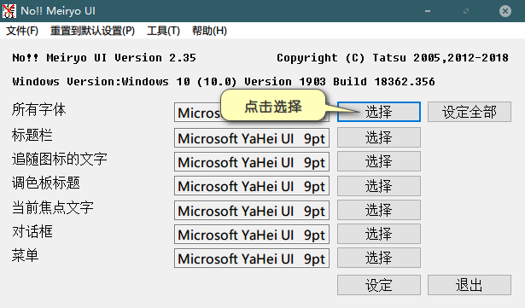The height and width of the screenshot is (308, 525).
Task: Minimize the No!! Meiryo UI window
Action: [x=428, y=11]
